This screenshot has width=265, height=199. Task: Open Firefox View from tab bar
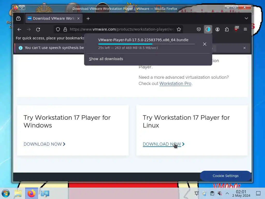(x=18, y=18)
